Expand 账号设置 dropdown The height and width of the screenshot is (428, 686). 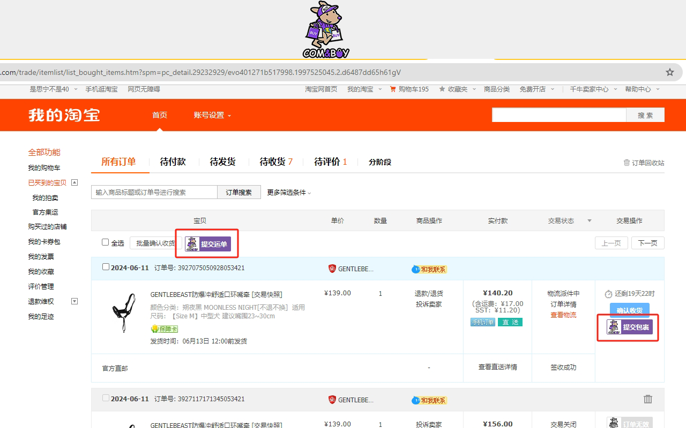(212, 115)
